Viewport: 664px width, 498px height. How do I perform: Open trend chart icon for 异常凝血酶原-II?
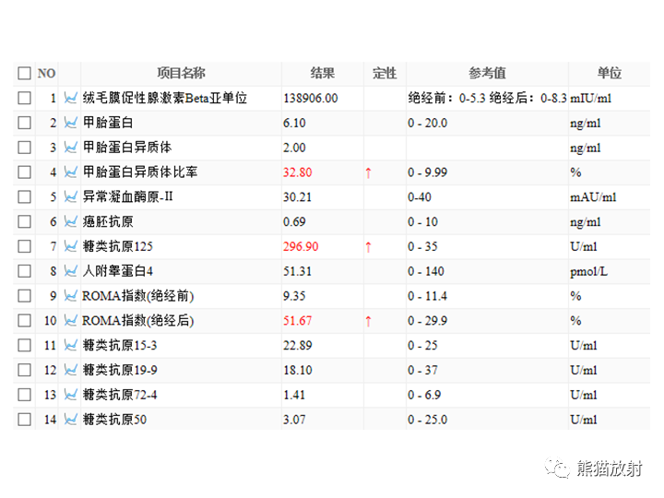click(x=70, y=197)
